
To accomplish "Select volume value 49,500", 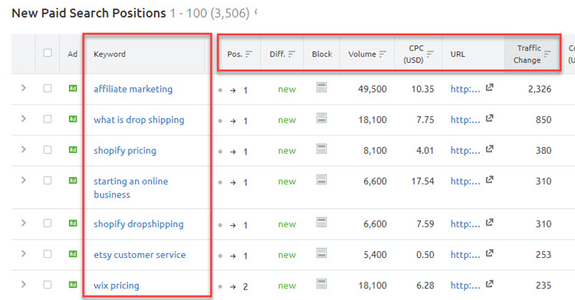I will [372, 89].
